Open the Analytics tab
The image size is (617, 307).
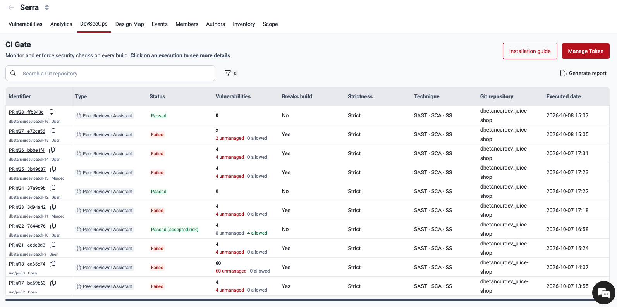click(61, 24)
